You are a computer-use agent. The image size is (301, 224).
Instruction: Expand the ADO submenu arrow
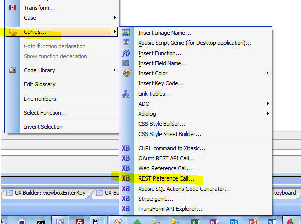[267, 104]
